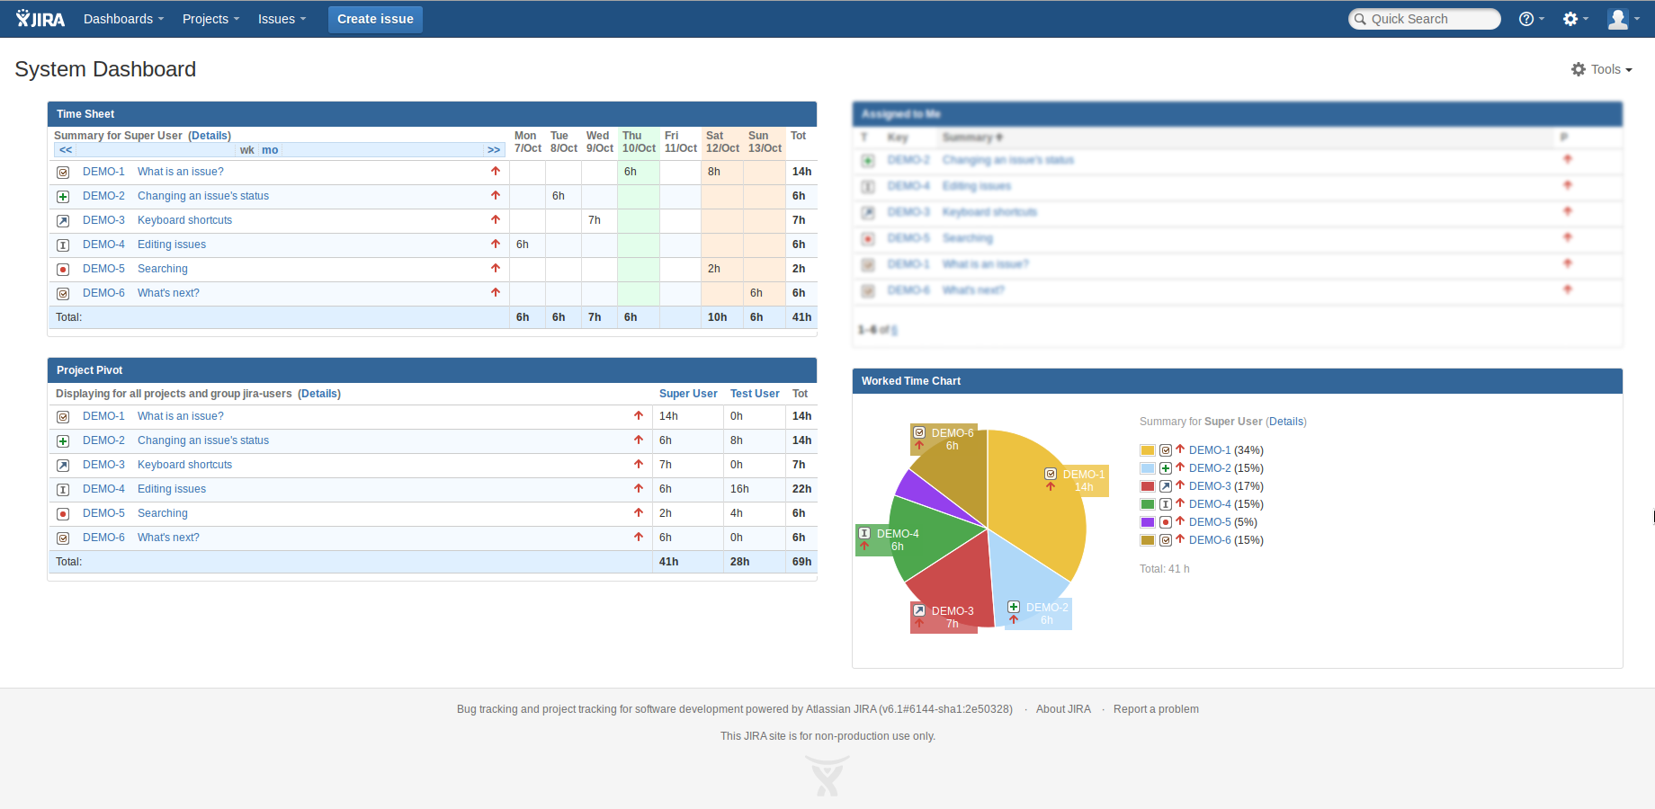Click DEMO-5 bug icon in Time Sheet

tap(63, 269)
